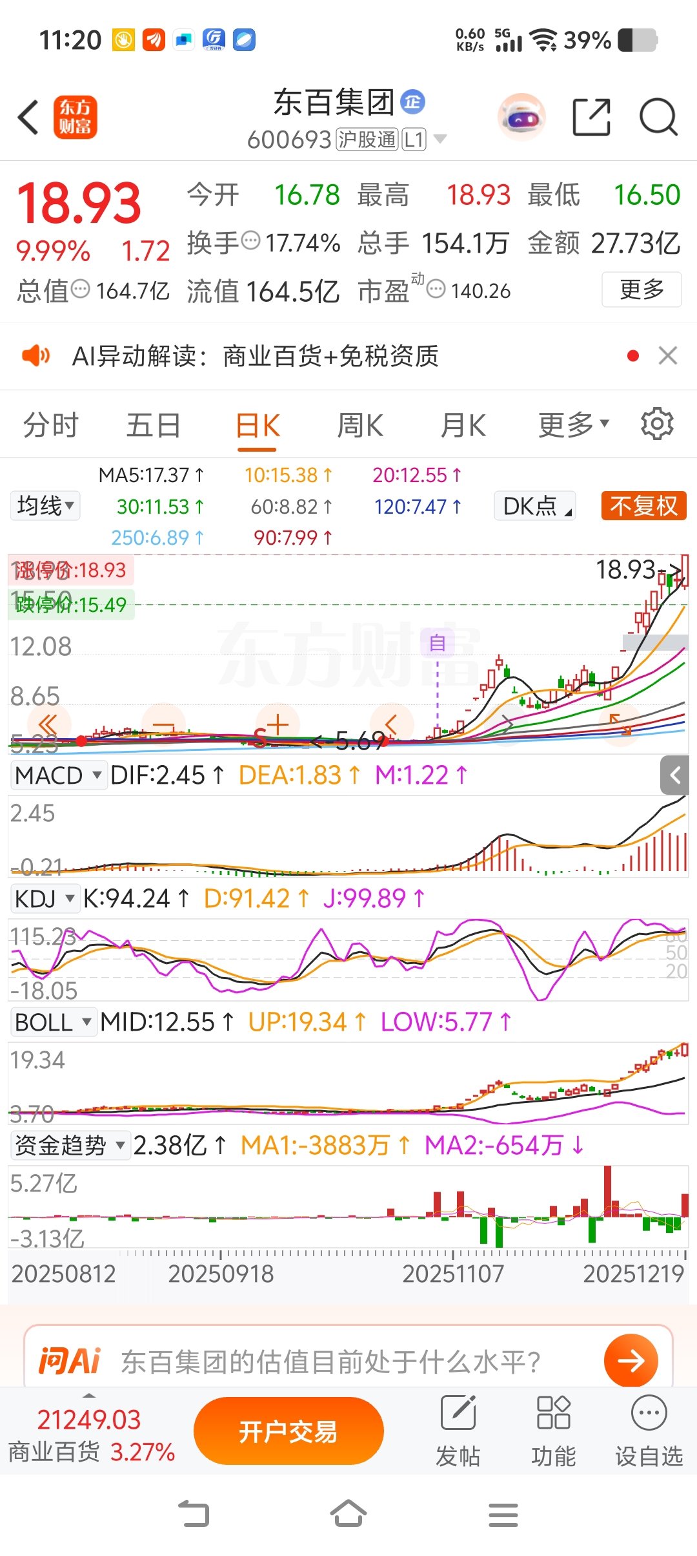Viewport: 697px width, 1556px height.
Task: Zoom out chart with minus icon
Action: [163, 725]
